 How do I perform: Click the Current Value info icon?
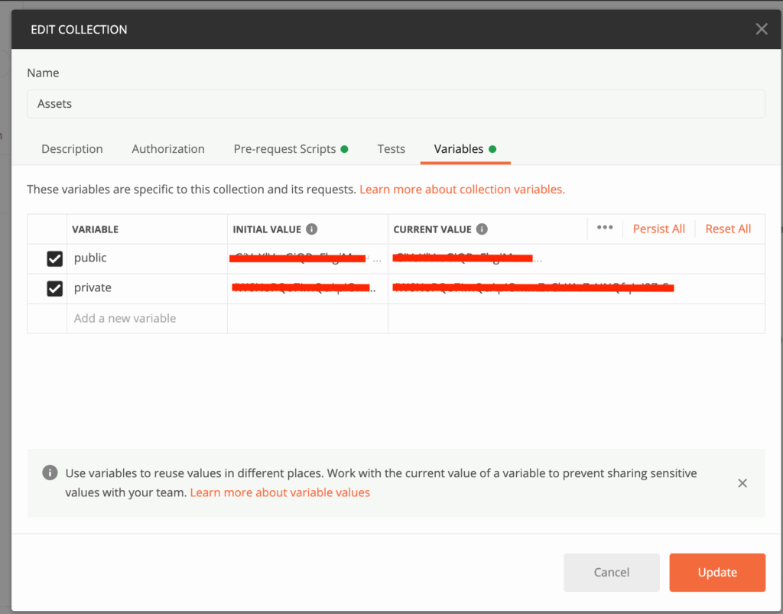(482, 229)
